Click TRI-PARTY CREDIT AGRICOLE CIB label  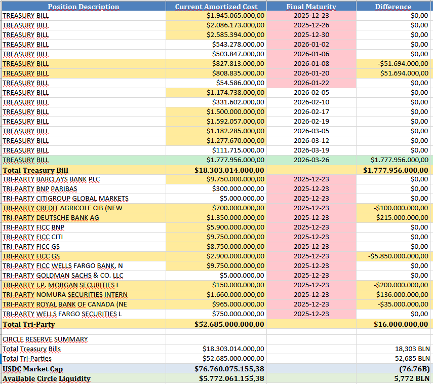pos(84,208)
